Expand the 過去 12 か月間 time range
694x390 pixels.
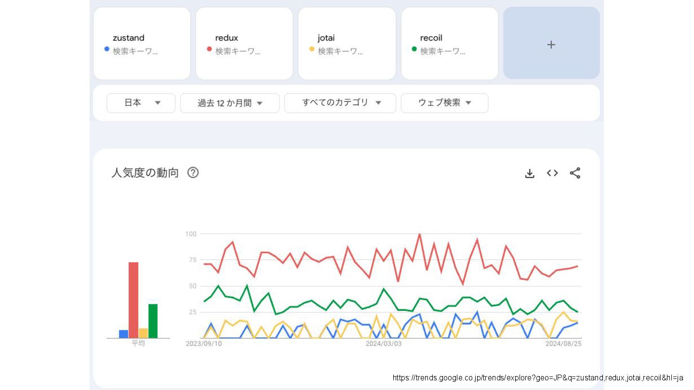pyautogui.click(x=229, y=103)
